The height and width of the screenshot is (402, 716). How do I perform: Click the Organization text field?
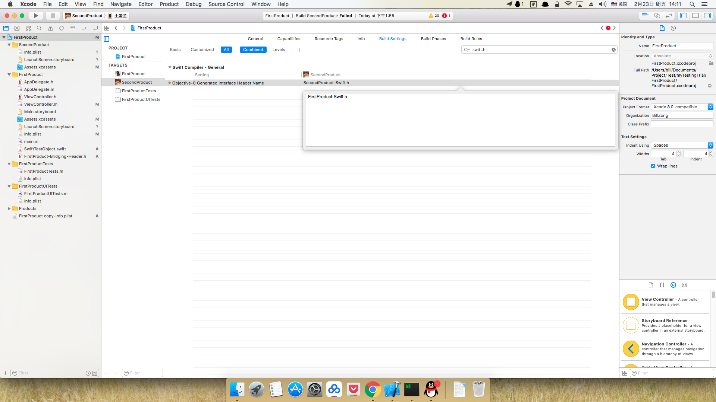(682, 115)
